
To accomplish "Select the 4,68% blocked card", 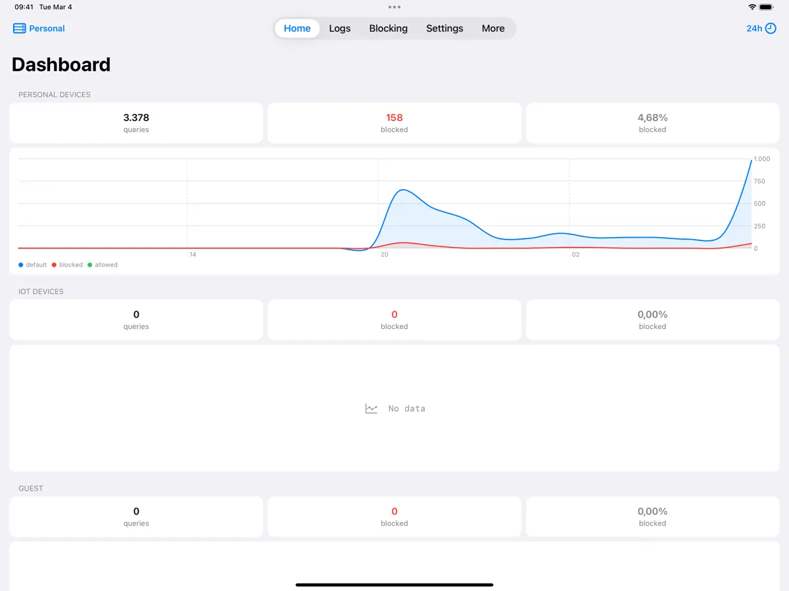I will (x=652, y=123).
